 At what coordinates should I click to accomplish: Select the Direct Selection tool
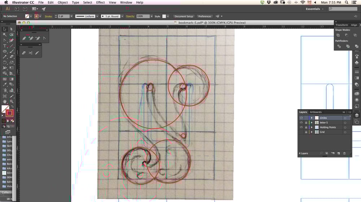pyautogui.click(x=12, y=29)
